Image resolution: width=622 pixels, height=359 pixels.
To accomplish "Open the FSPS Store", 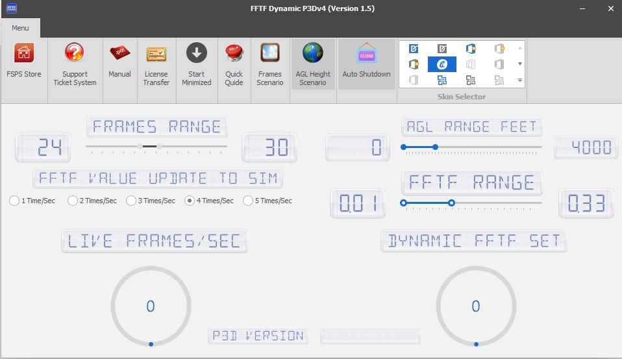I will click(24, 60).
